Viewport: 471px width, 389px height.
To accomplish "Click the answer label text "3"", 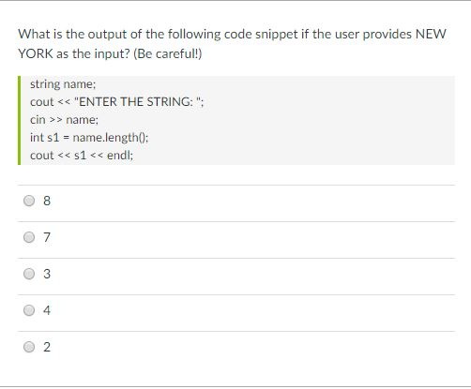I will point(47,274).
